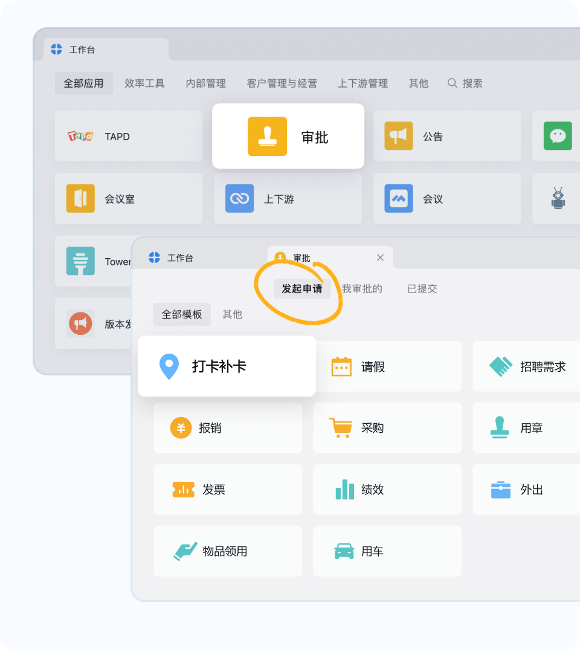Switch to the 内部管理 tab
The height and width of the screenshot is (651, 580).
pos(206,83)
